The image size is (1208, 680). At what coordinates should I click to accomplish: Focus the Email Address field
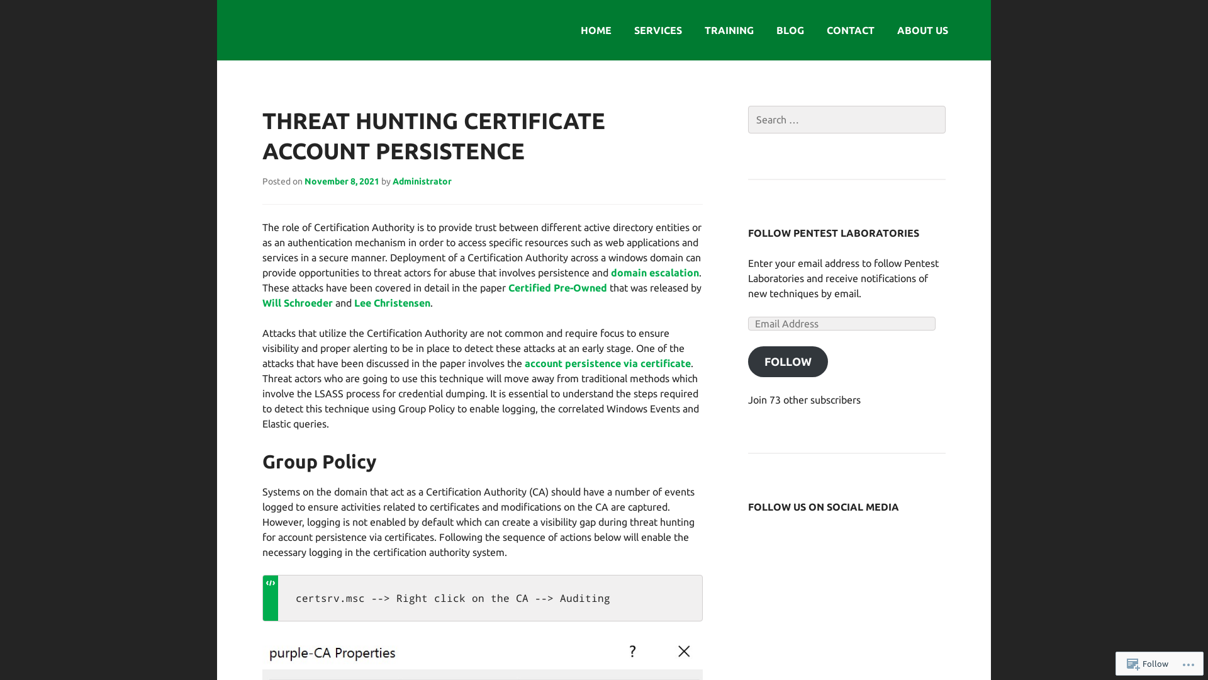pyautogui.click(x=841, y=324)
